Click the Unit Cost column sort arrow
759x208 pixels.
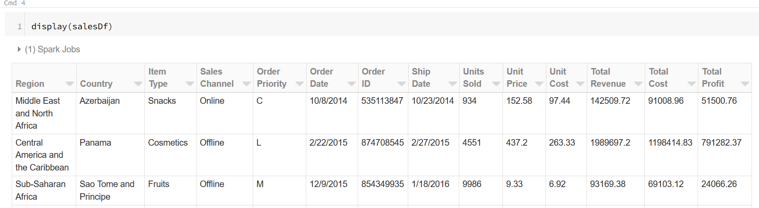580,84
